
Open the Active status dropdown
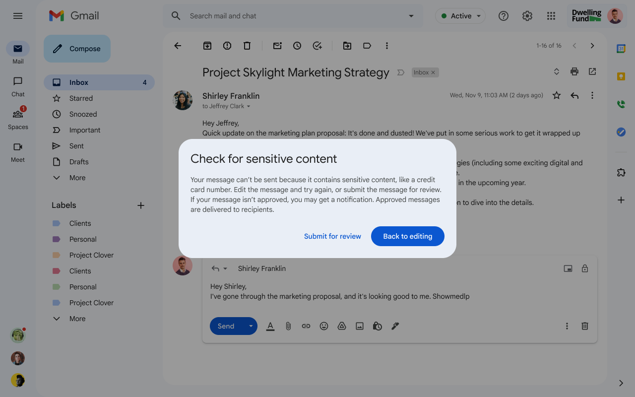pyautogui.click(x=460, y=16)
